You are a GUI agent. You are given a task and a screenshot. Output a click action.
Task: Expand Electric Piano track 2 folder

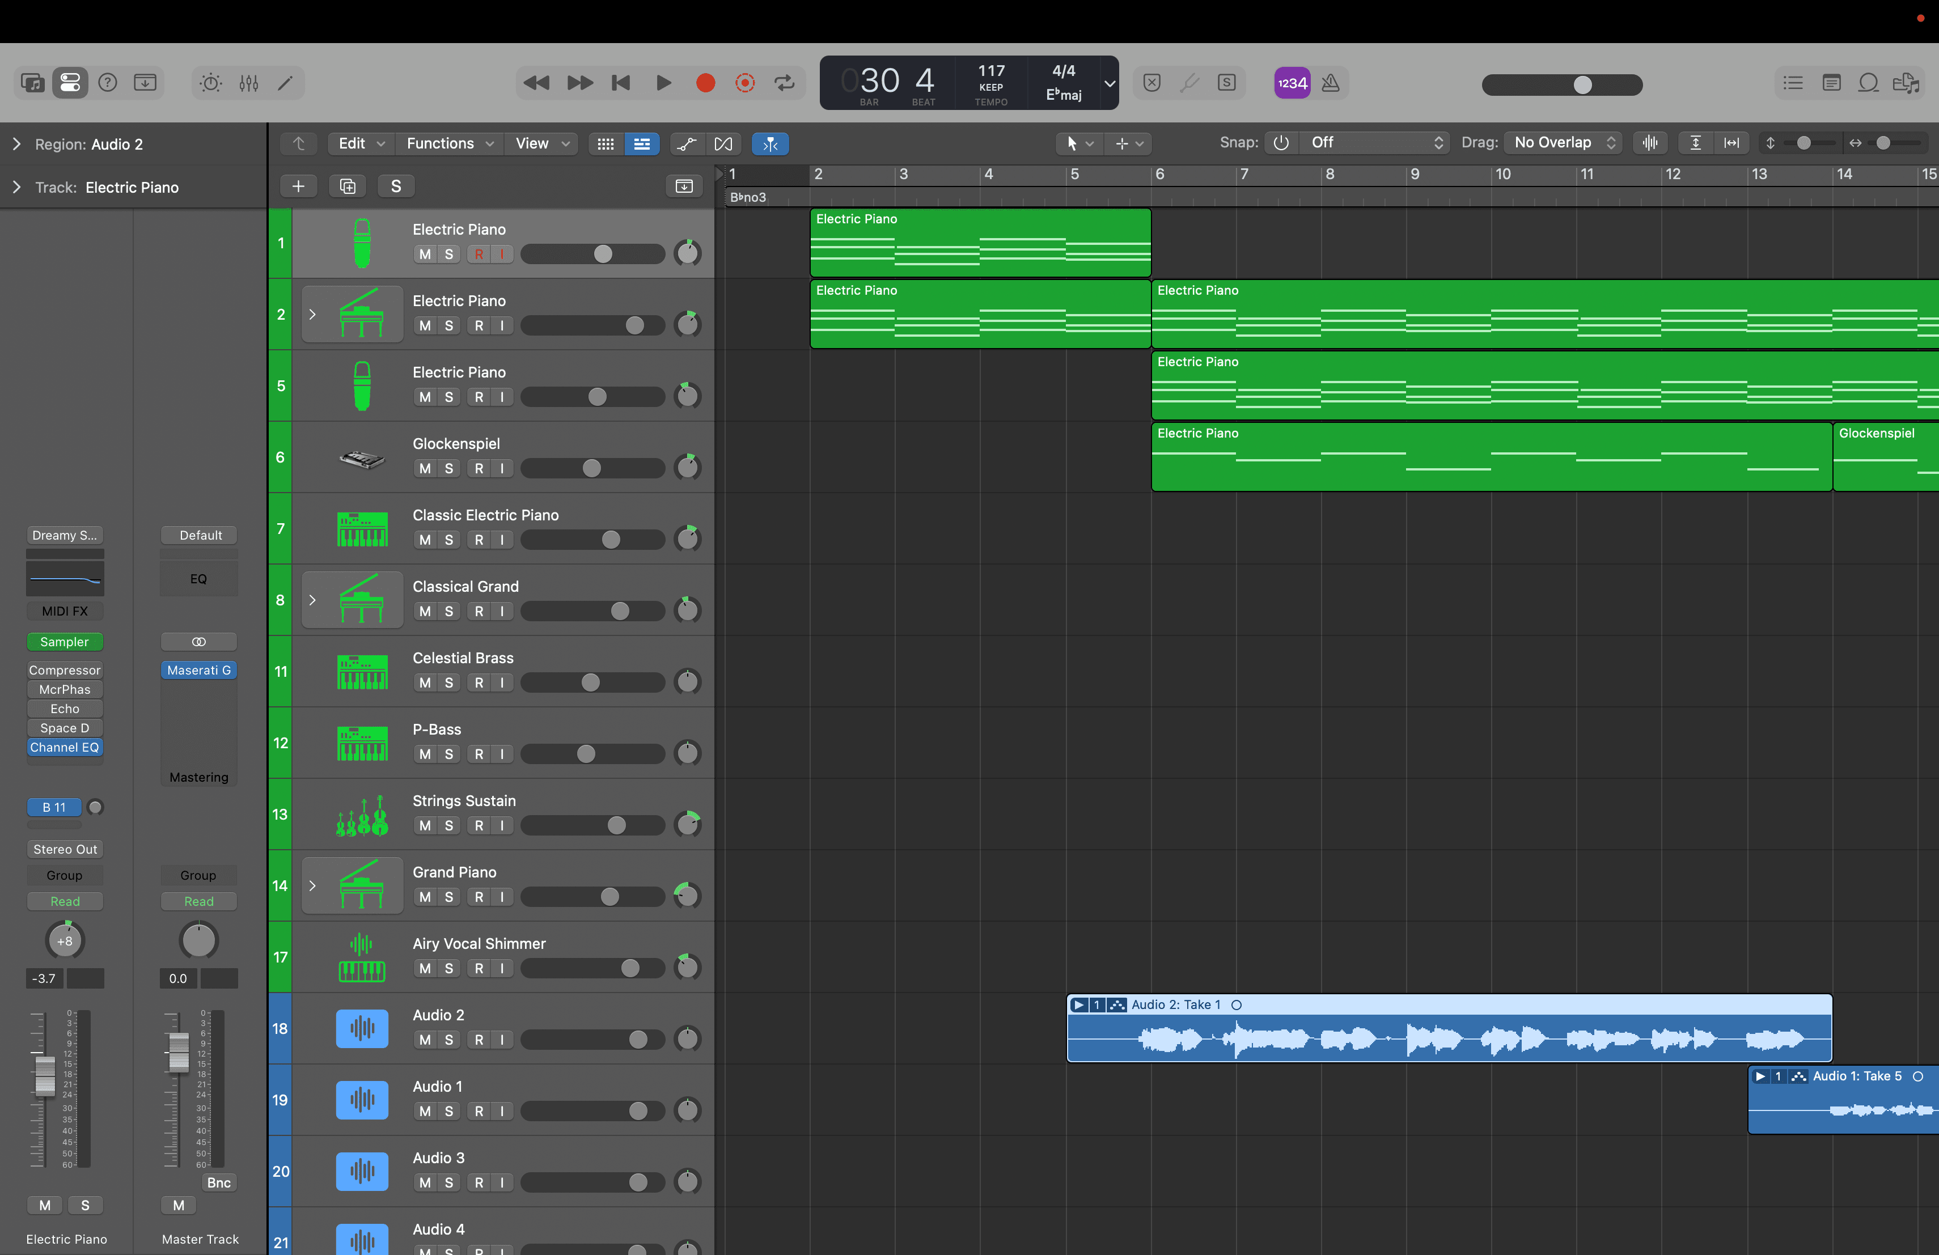coord(312,315)
